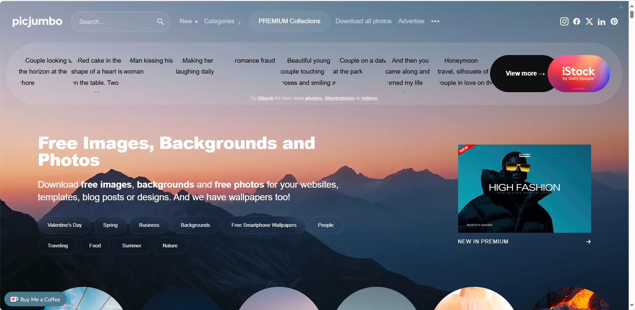Open the Facebook icon link
Screen dimensions: 635x310
[577, 22]
